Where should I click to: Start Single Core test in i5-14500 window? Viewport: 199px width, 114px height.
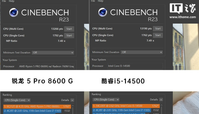coord(158,35)
